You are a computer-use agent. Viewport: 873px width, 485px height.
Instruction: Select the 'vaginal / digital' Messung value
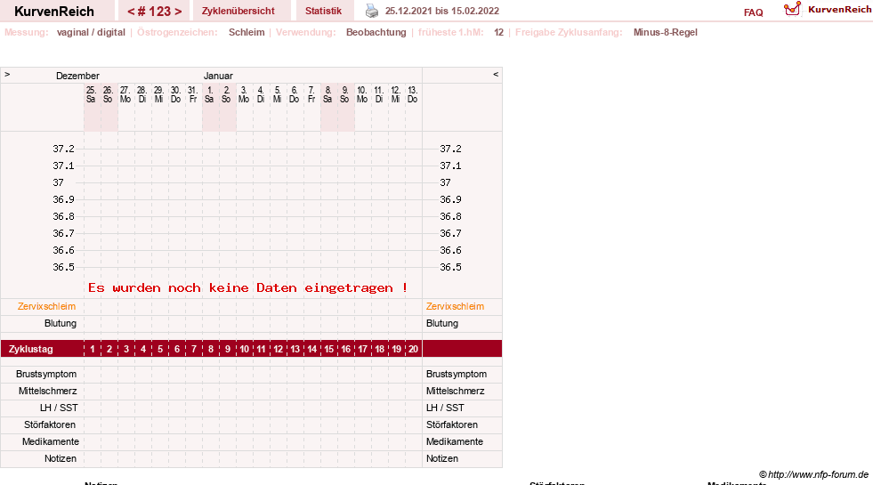pyautogui.click(x=91, y=32)
